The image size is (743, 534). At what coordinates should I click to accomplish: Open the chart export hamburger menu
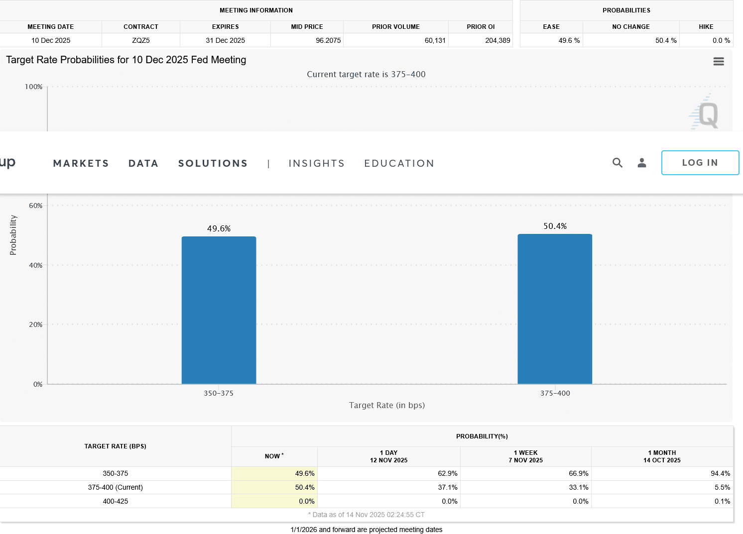719,61
